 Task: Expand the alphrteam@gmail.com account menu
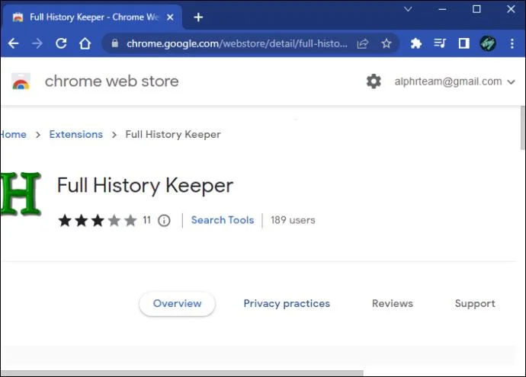click(454, 81)
